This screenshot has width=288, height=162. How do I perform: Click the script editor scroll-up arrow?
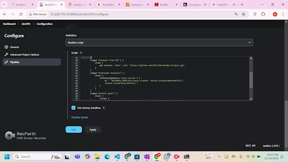(251, 58)
